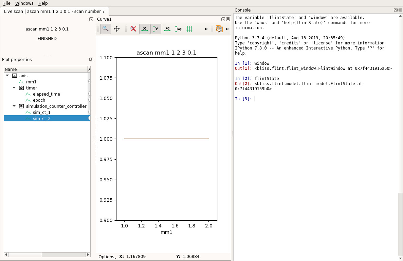Image resolution: width=403 pixels, height=261 pixels.
Task: Undock the scan status panel
Action: click(x=91, y=19)
